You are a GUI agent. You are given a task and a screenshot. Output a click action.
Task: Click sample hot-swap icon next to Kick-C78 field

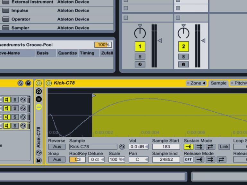122,147
